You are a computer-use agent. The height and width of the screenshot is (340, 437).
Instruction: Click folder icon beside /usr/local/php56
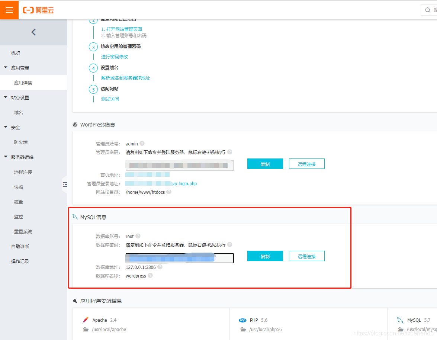pos(243,330)
